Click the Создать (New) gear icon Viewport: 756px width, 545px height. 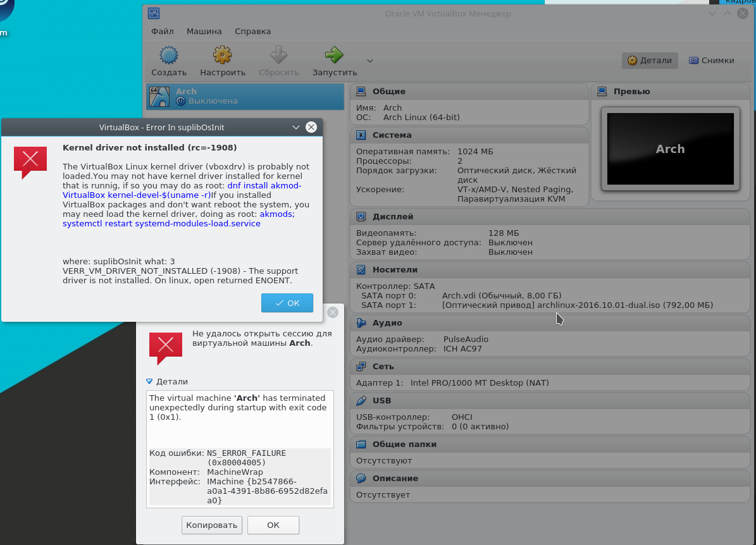(169, 55)
